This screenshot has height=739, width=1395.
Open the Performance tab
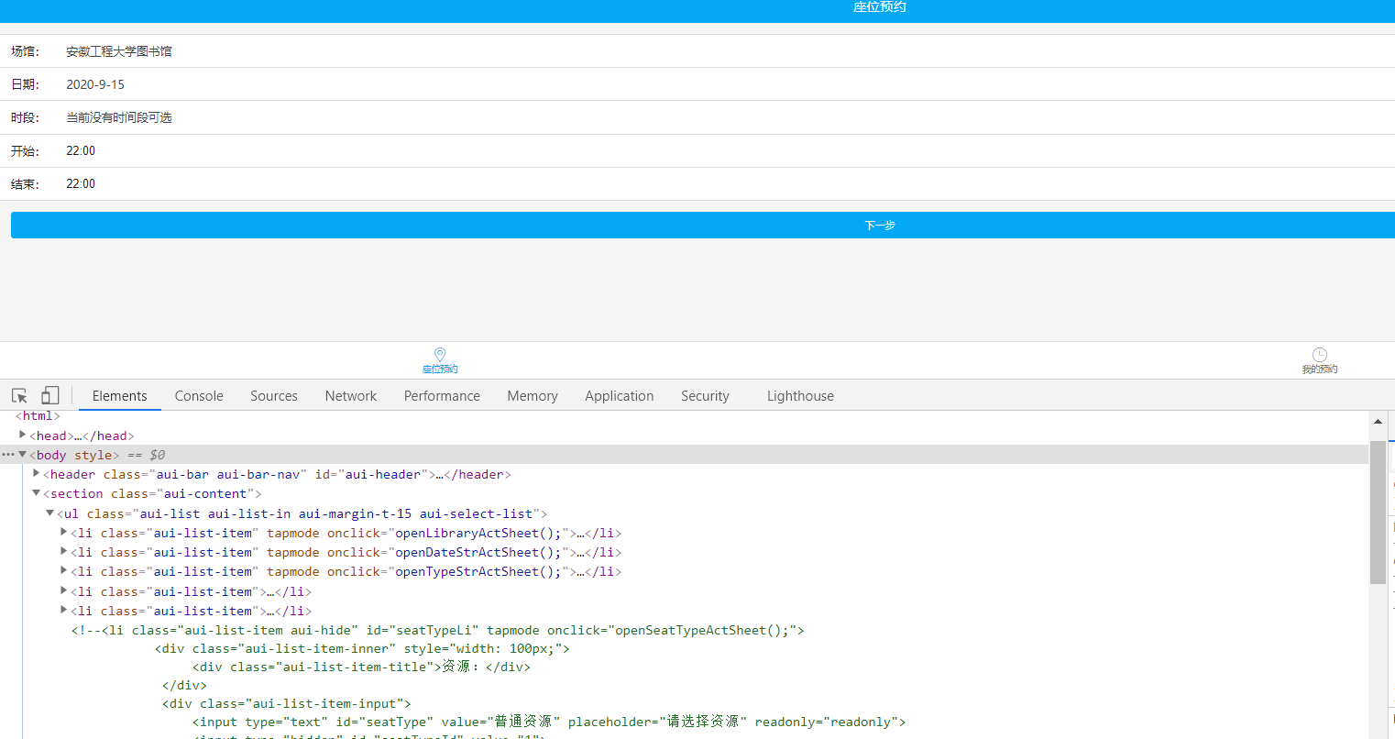click(x=442, y=396)
